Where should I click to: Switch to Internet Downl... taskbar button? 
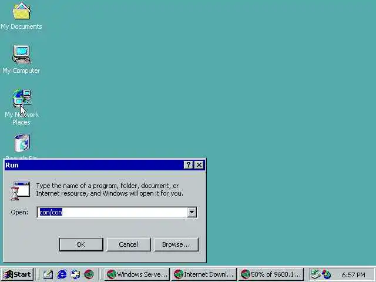[204, 274]
